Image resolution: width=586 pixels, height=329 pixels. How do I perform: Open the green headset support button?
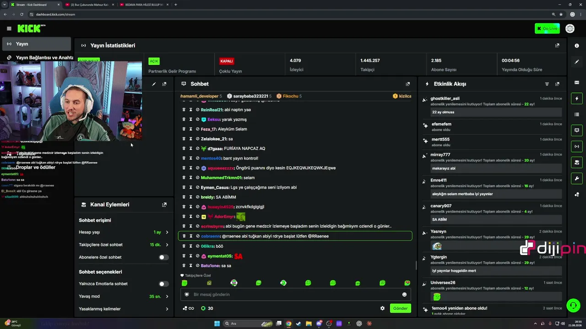pos(573,305)
